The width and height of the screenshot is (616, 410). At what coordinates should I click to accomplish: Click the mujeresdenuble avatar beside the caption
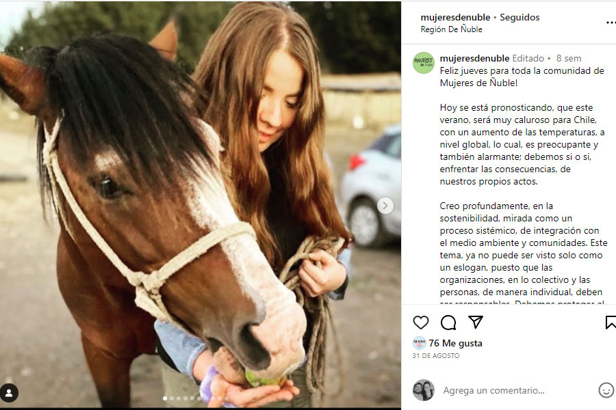tap(424, 63)
